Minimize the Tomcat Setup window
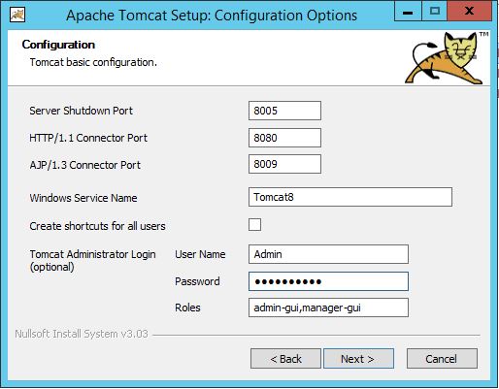The height and width of the screenshot is (389, 499). click(408, 12)
